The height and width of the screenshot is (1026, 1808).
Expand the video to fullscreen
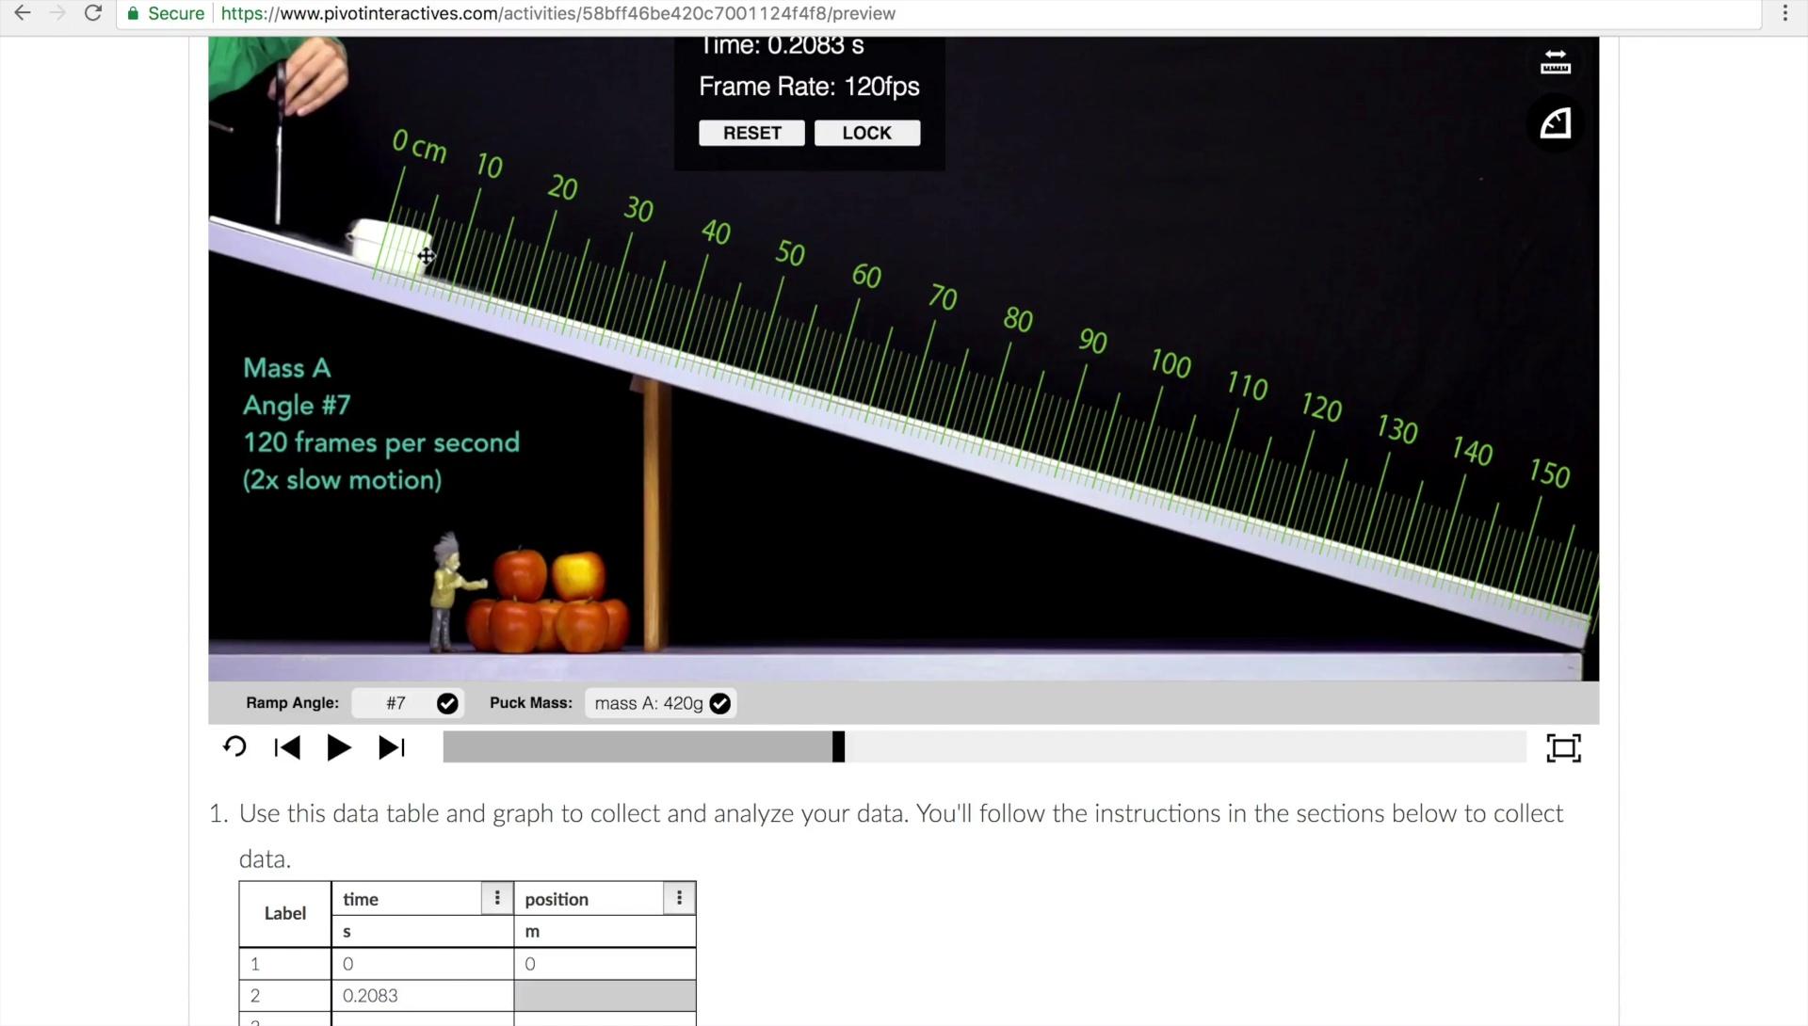(1562, 747)
